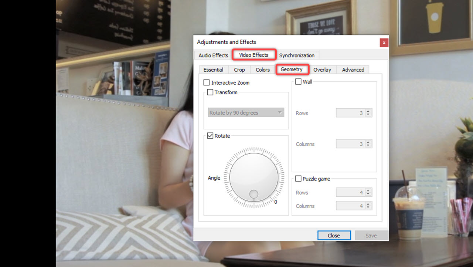Increase Wall Rows with the up arrow

[368, 111]
